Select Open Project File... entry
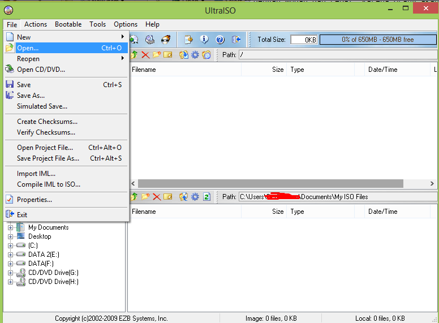Image resolution: width=439 pixels, height=323 pixels. 67,148
